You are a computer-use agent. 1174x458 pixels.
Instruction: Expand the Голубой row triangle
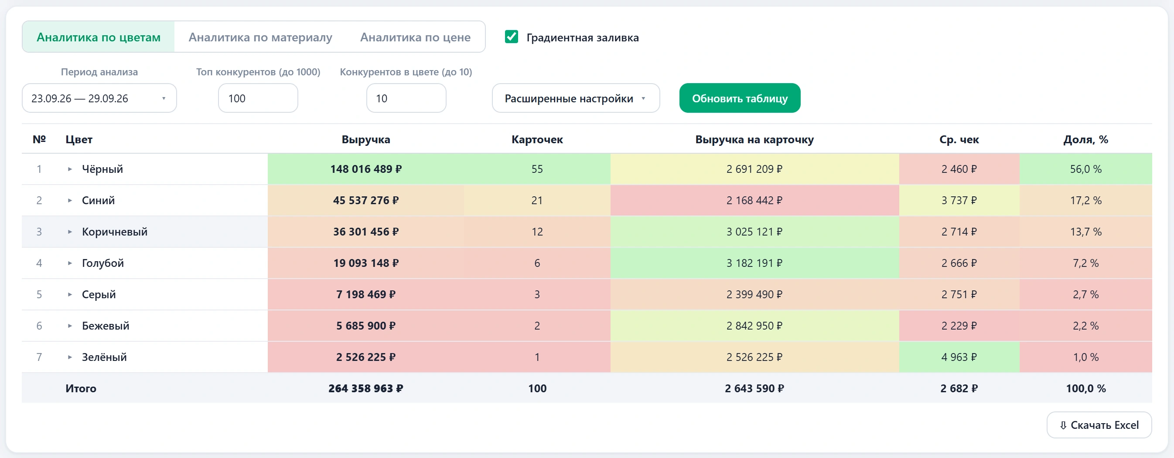click(70, 263)
